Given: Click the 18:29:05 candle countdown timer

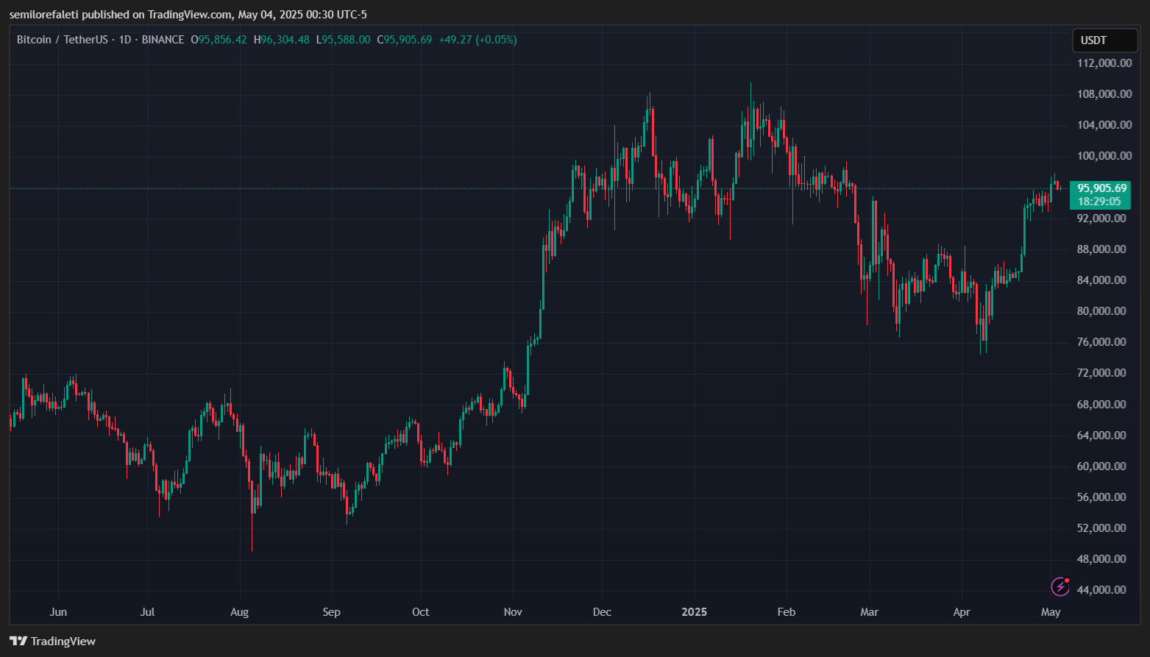Looking at the screenshot, I should pos(1099,202).
